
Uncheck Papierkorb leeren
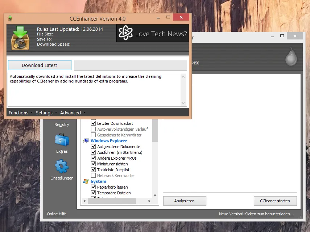click(93, 187)
